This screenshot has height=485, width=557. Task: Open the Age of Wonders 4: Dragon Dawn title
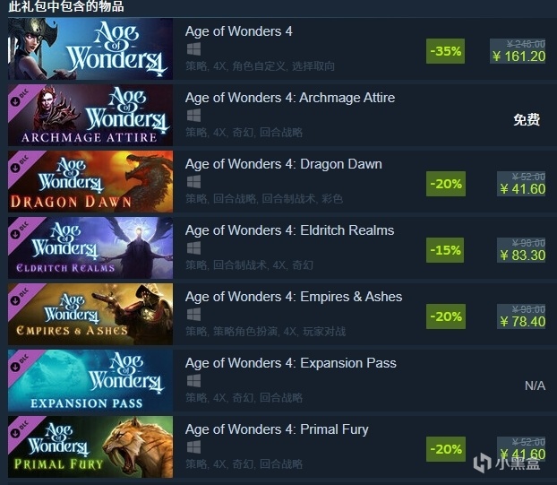[284, 164]
